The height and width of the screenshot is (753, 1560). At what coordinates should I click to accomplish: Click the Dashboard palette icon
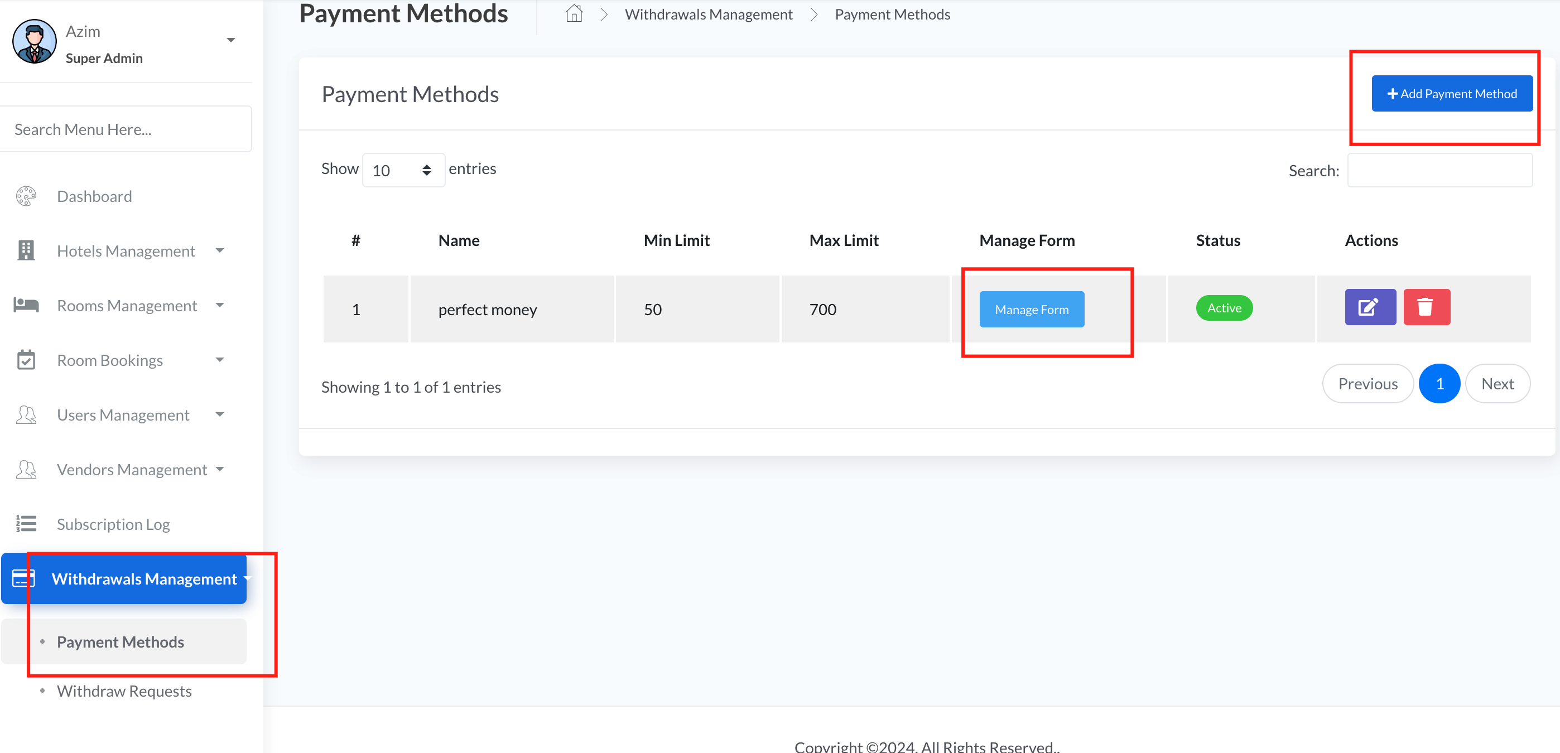pyautogui.click(x=26, y=197)
